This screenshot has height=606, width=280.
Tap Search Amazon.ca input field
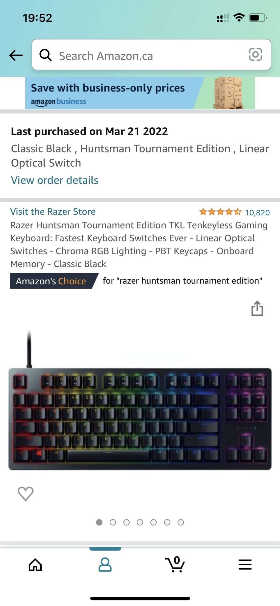151,55
